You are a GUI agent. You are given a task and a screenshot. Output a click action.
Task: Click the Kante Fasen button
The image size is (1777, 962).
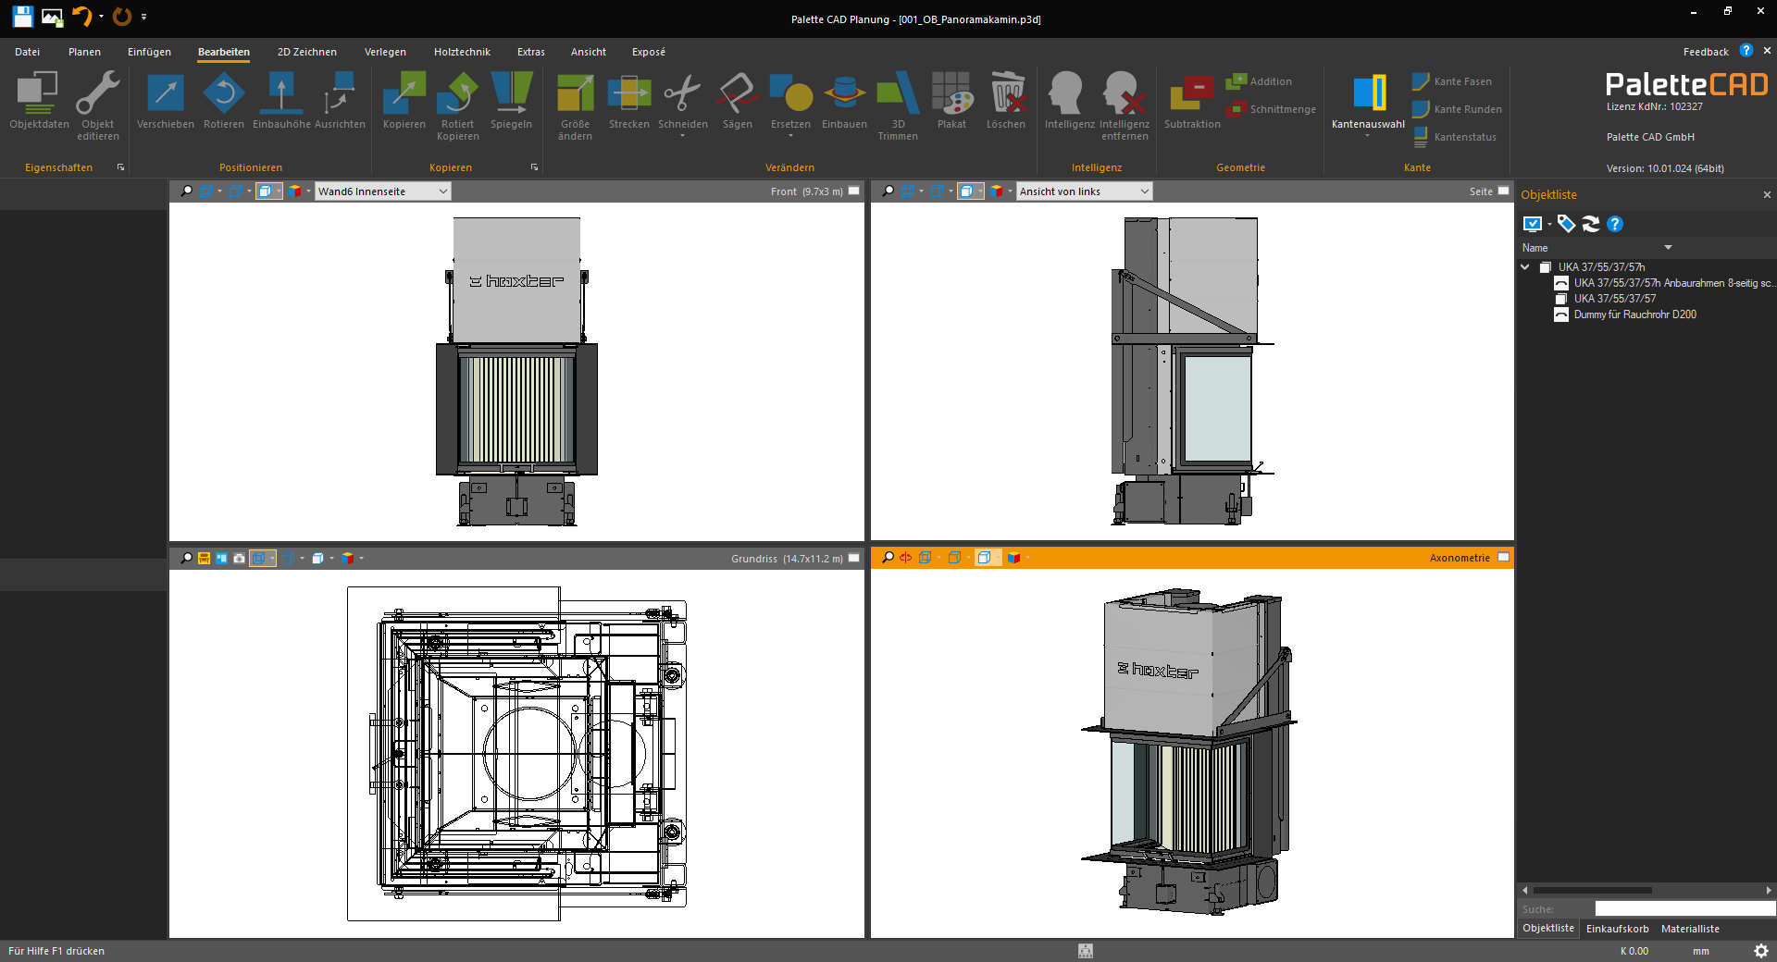1452,81
